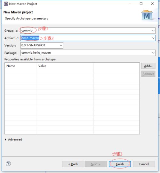Click inside the Package field
160x173 pixels.
[88, 53]
